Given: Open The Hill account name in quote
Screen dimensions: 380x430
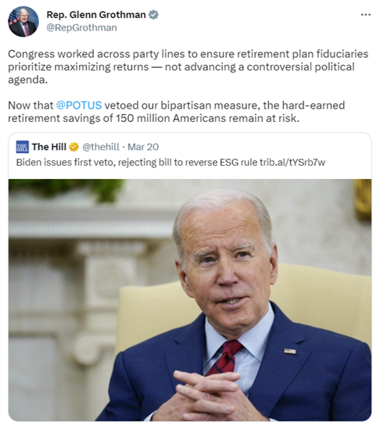Looking at the screenshot, I should 49,147.
